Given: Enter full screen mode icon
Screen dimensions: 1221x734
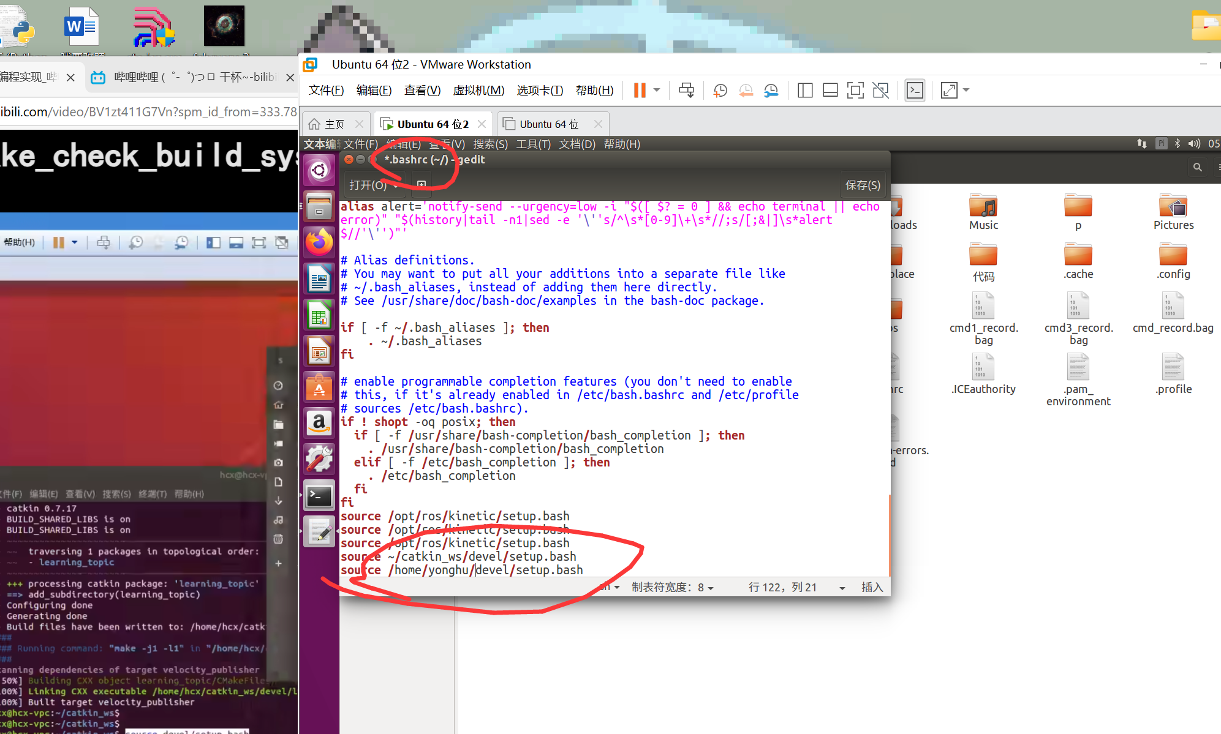Looking at the screenshot, I should pos(855,91).
